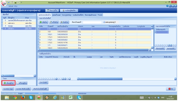
Task: Open the HOSxP heart logo application menu
Action: [x=4, y=4]
